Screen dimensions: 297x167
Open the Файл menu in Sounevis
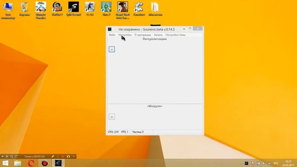click(112, 35)
